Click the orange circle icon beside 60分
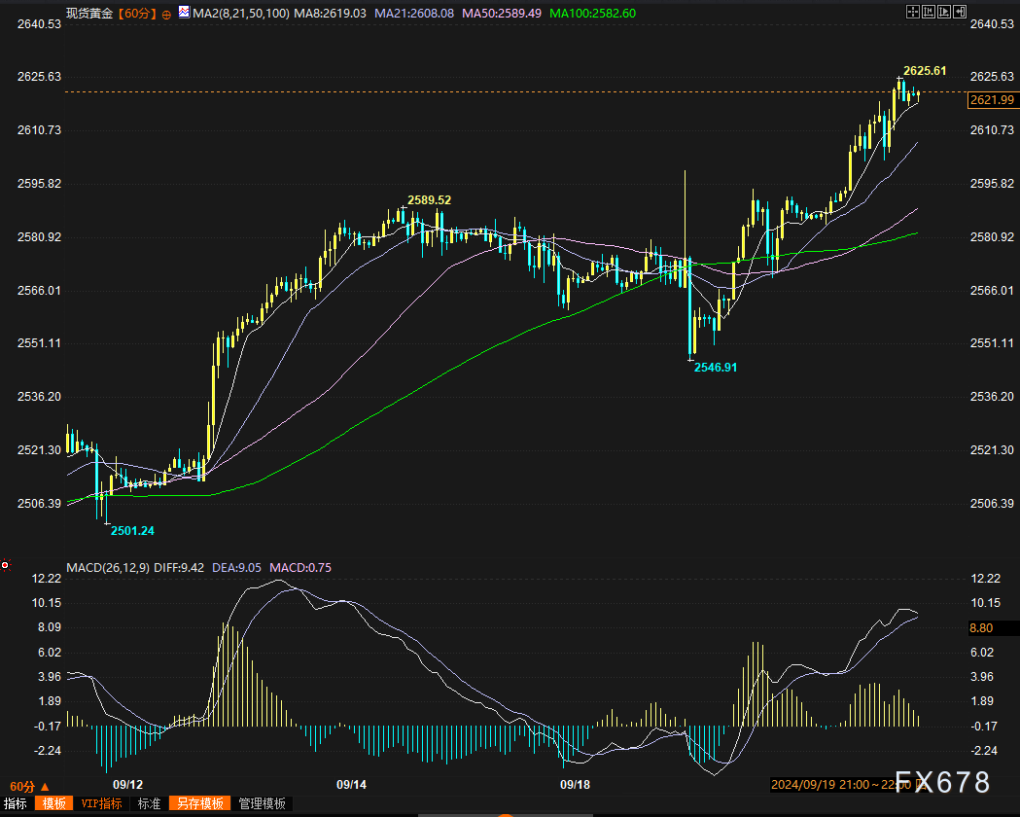Viewport: 1020px width, 817px height. tap(167, 14)
